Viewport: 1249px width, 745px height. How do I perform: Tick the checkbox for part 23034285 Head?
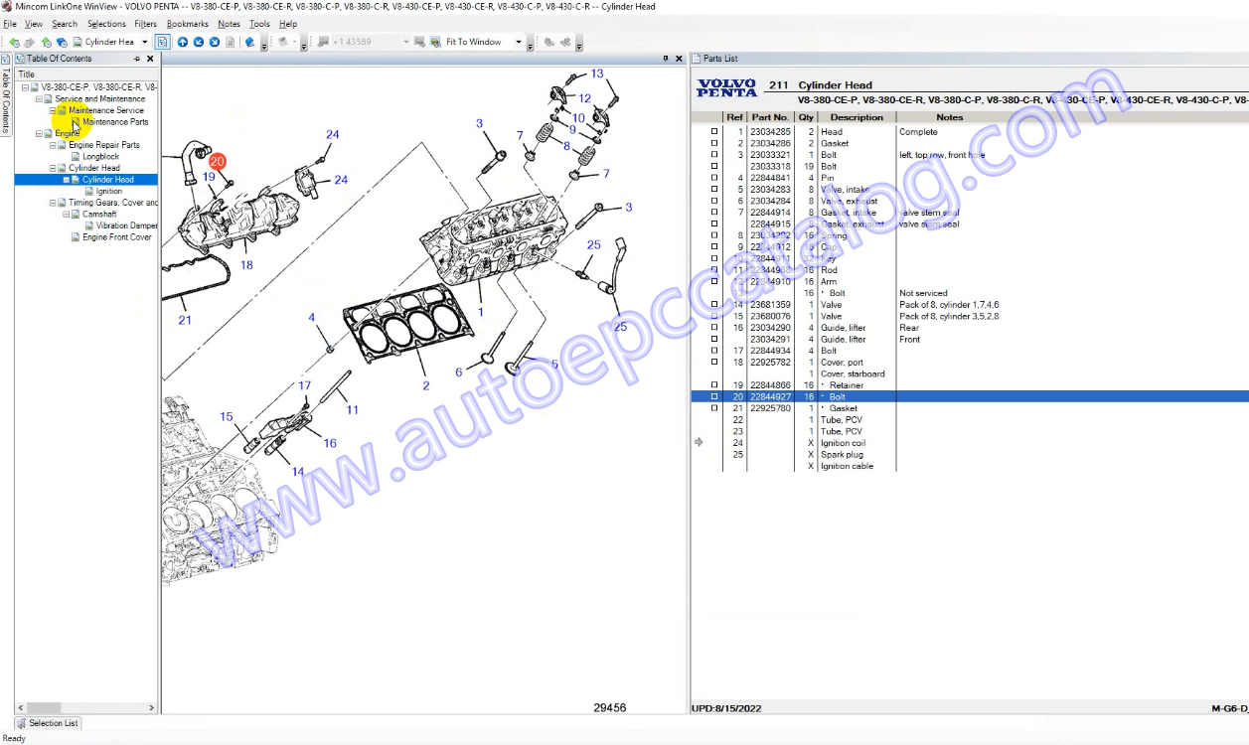pos(713,132)
